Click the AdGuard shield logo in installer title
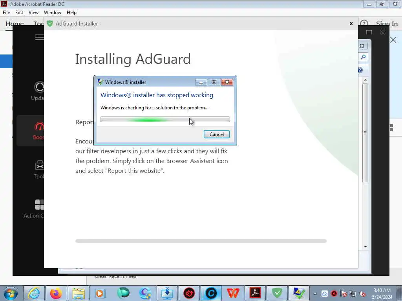The image size is (402, 301). click(50, 24)
